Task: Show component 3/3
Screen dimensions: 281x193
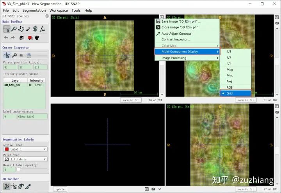Action: [235, 63]
